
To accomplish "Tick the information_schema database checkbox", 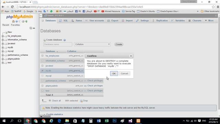I will click(x=42, y=61).
